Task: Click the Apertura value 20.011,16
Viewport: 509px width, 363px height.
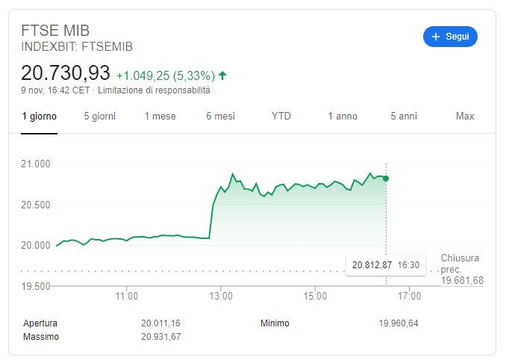Action: tap(160, 323)
